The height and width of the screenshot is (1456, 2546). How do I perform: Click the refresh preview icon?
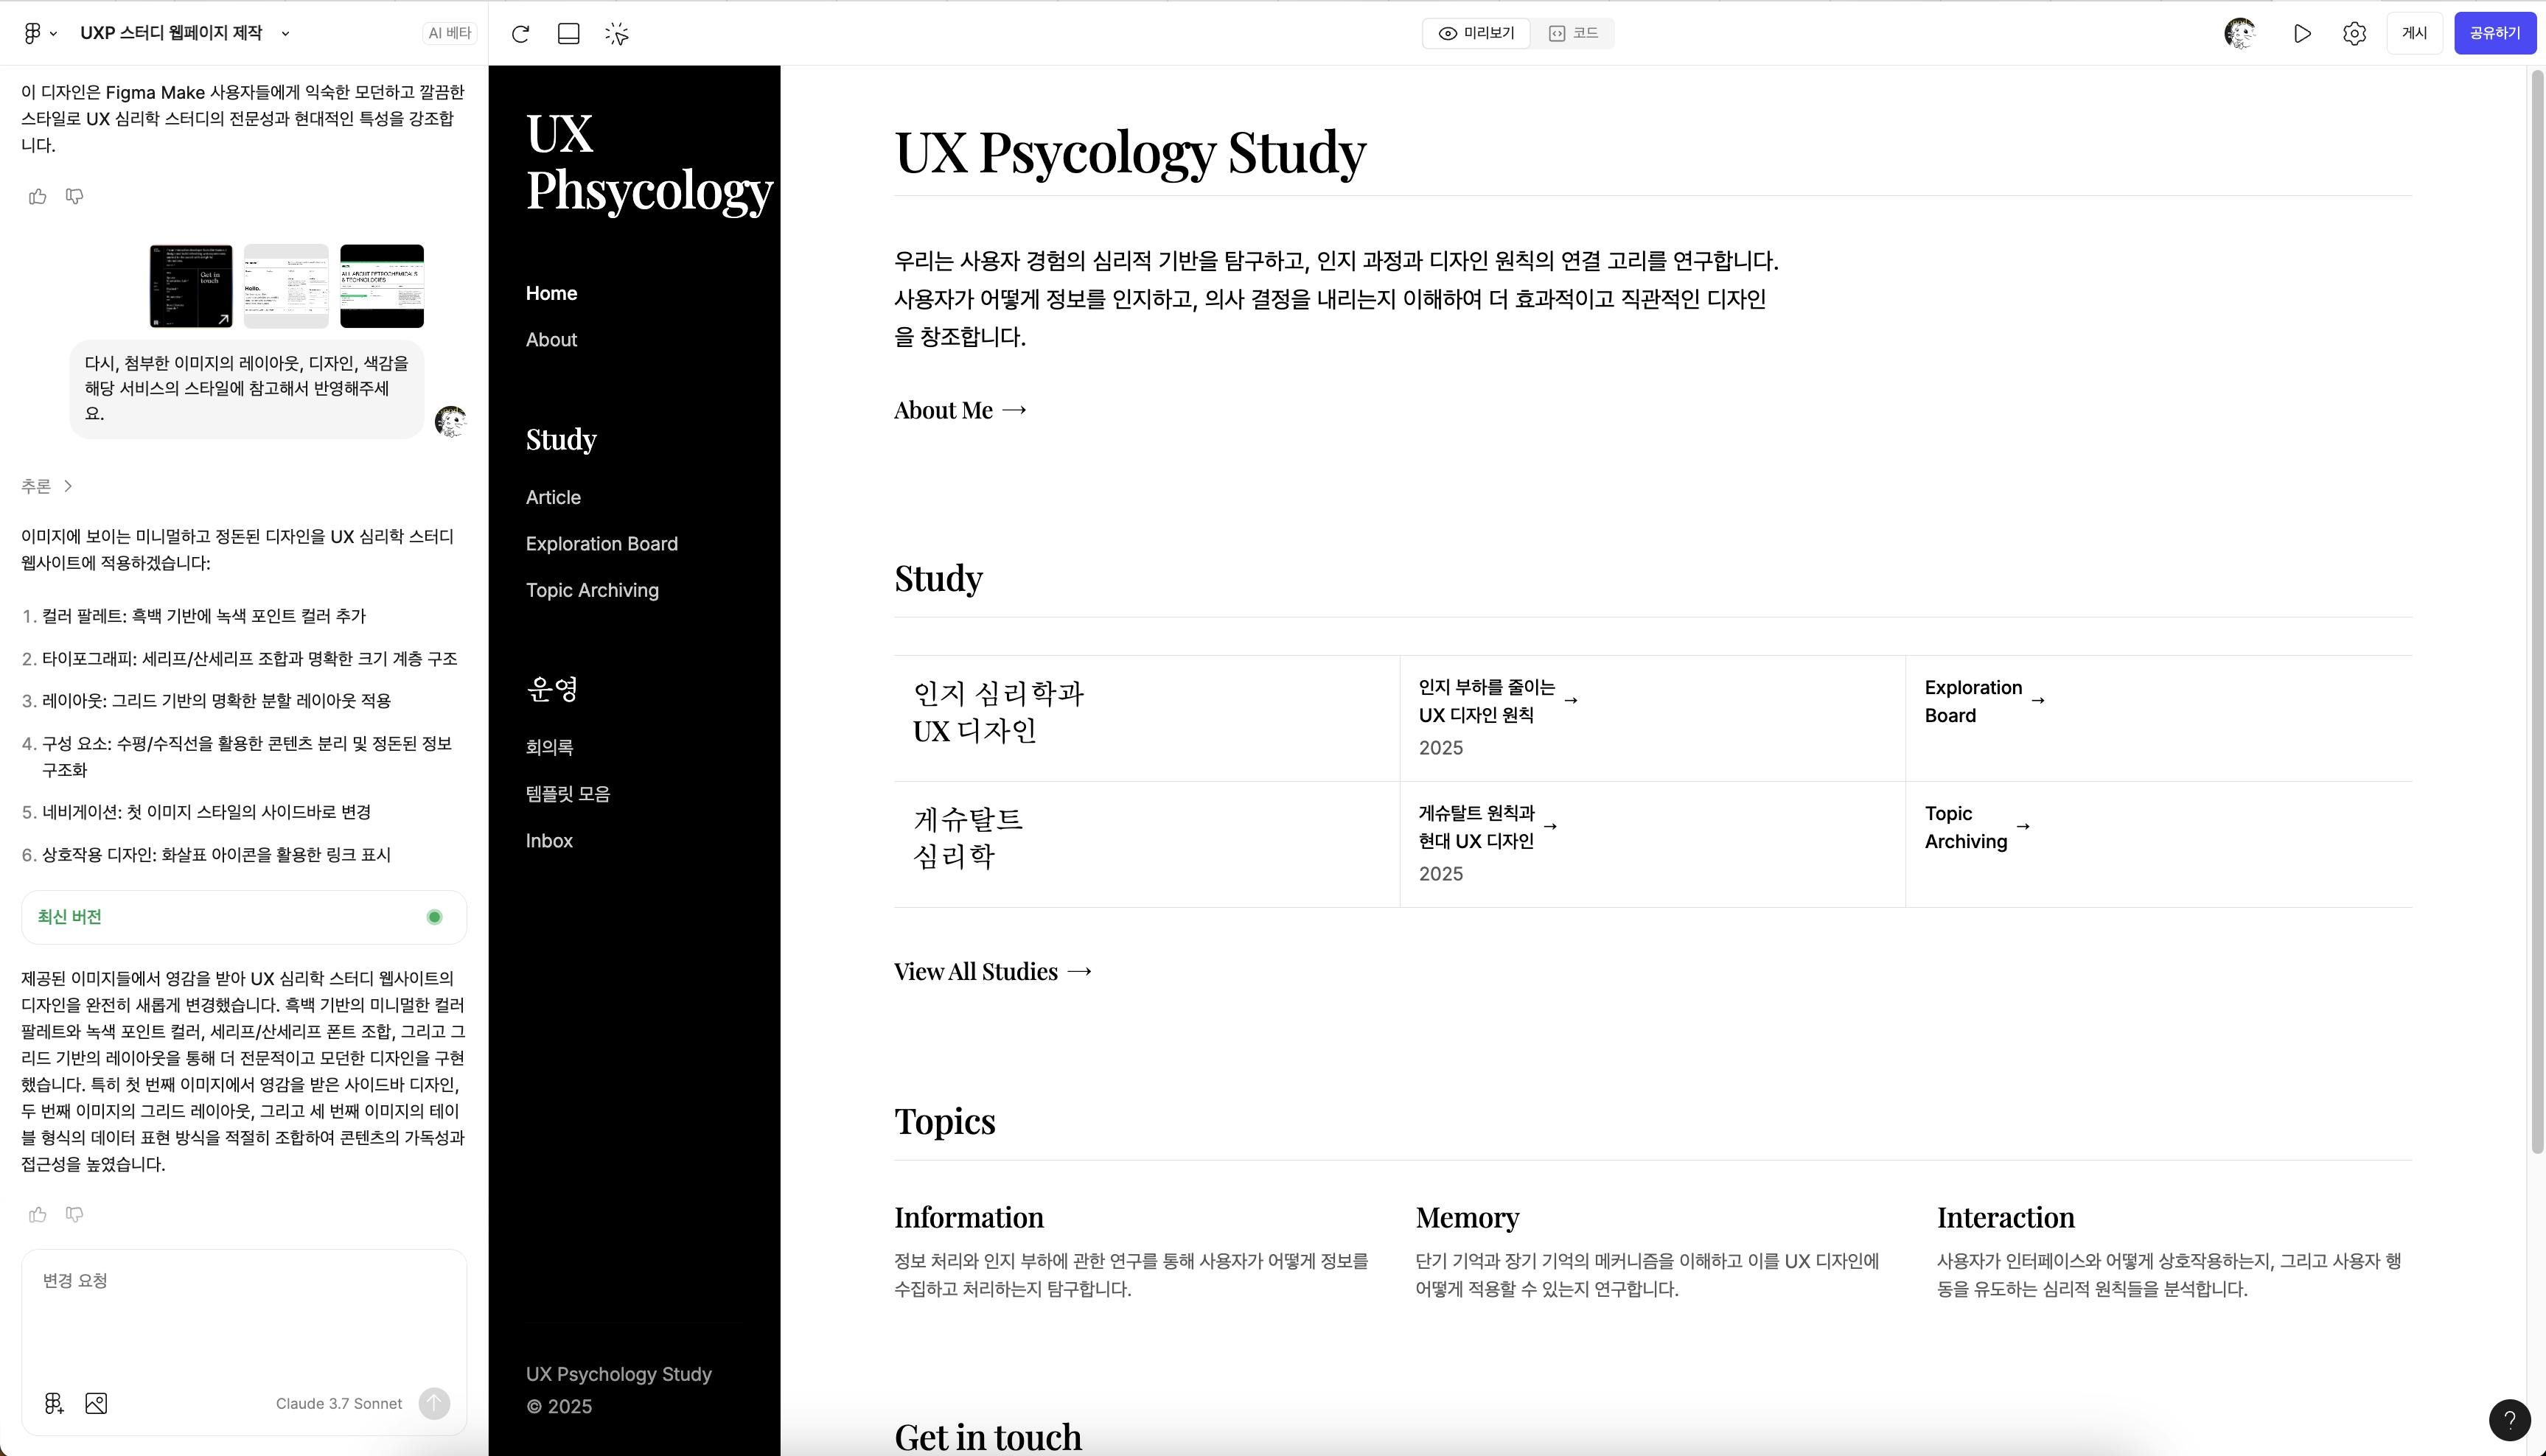[520, 34]
